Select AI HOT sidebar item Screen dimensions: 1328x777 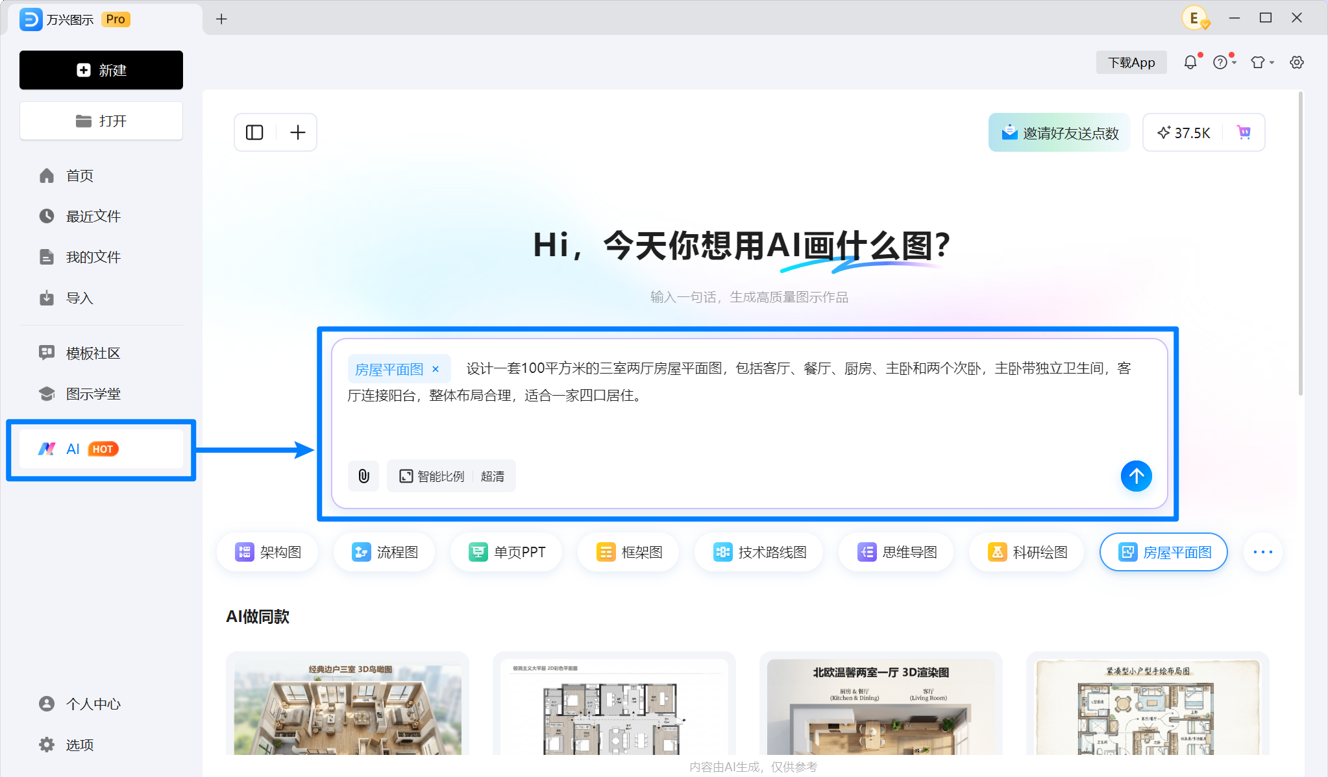[x=101, y=449]
